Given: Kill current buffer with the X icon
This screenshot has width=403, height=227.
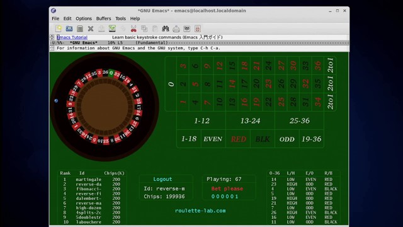Looking at the screenshot, I should (x=91, y=28).
